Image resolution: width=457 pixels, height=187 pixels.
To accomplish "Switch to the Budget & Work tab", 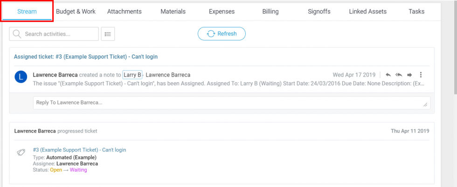I will tap(76, 12).
